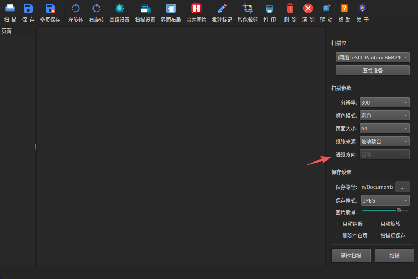
Task: Open 扫描设置 scan settings
Action: 145,13
